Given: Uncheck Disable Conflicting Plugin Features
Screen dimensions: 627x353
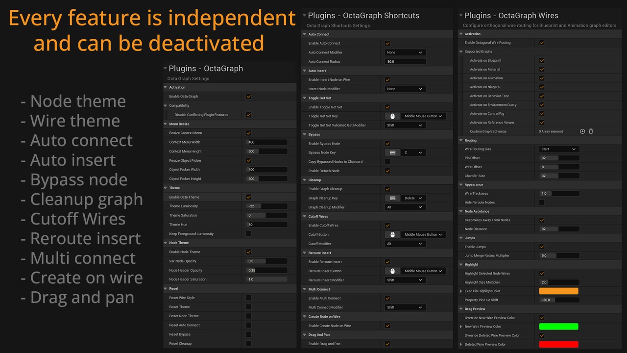Looking at the screenshot, I should 248,115.
